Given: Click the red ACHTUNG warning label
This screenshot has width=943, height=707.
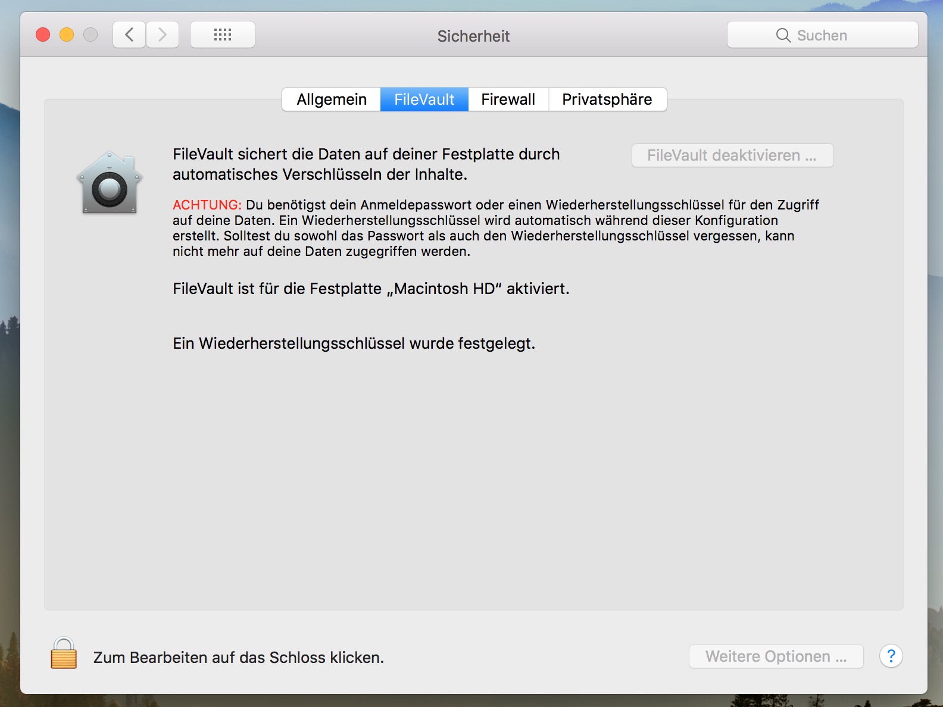Looking at the screenshot, I should click(207, 205).
